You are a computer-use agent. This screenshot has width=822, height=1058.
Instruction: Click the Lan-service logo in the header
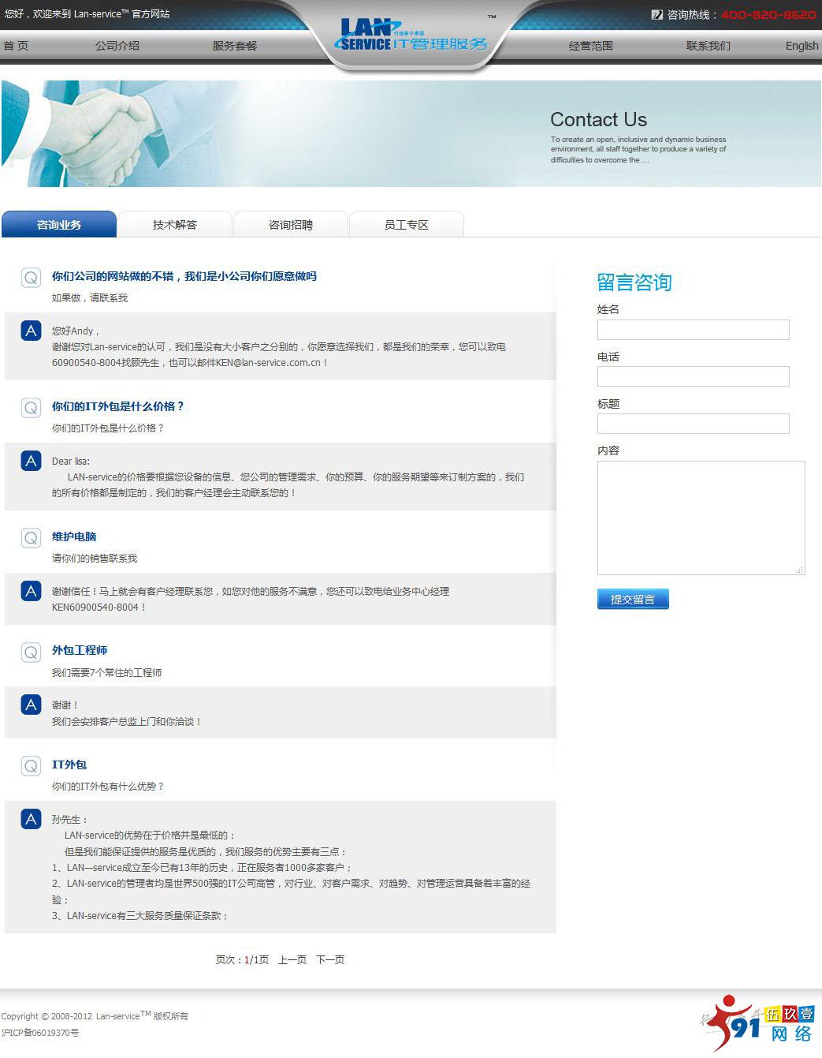pyautogui.click(x=411, y=36)
